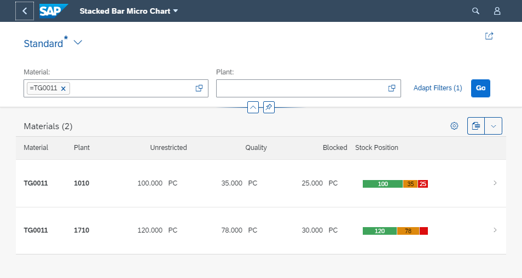This screenshot has width=522, height=278.
Task: Open the SAP logo home link
Action: pos(54,11)
